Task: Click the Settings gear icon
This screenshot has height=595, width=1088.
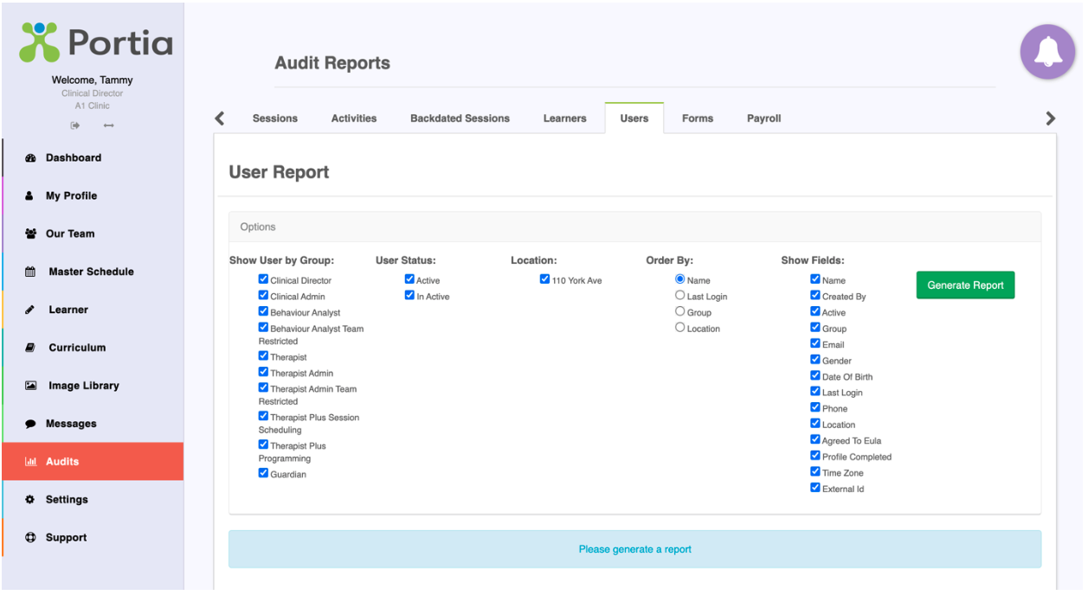Action: 29,500
